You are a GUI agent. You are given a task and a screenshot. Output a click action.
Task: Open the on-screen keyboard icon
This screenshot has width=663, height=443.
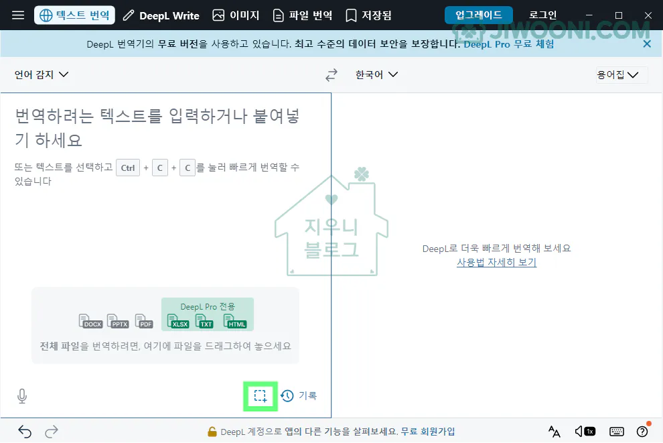click(617, 432)
